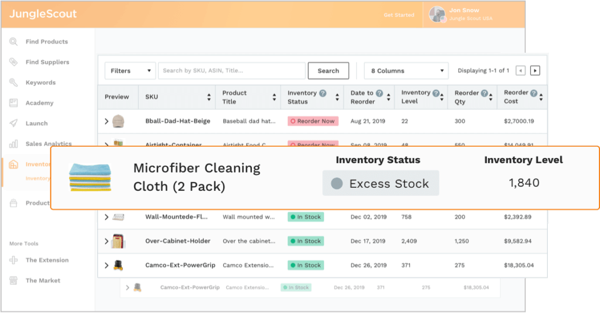This screenshot has width=600, height=313.
Task: Click reorder cost $9,582.94
Action: coord(518,241)
